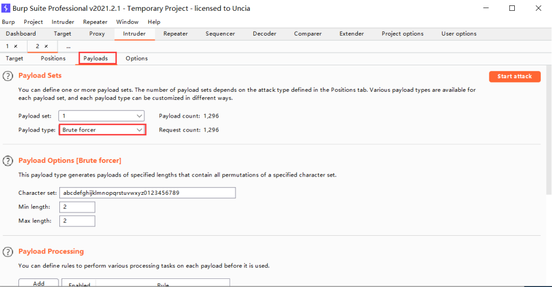552x287 pixels.
Task: Select the Options sub-tab
Action: click(136, 58)
